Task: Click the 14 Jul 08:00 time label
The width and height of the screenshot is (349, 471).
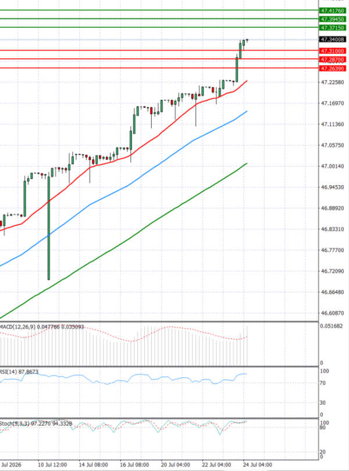Action: (x=93, y=465)
